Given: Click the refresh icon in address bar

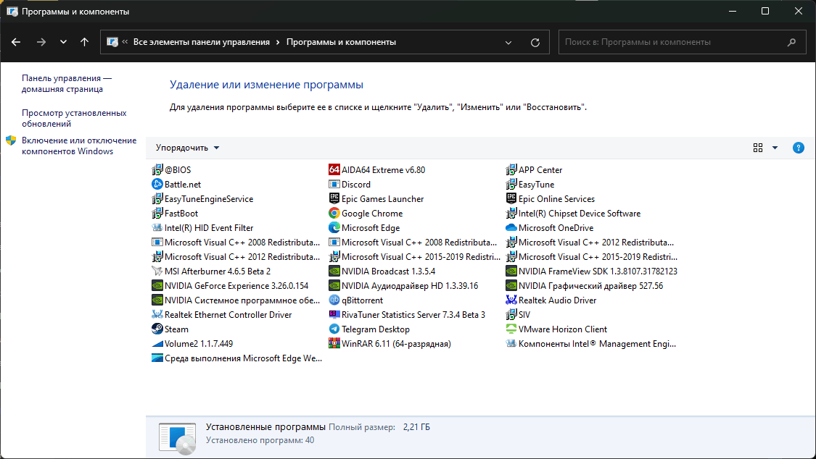Looking at the screenshot, I should (535, 43).
